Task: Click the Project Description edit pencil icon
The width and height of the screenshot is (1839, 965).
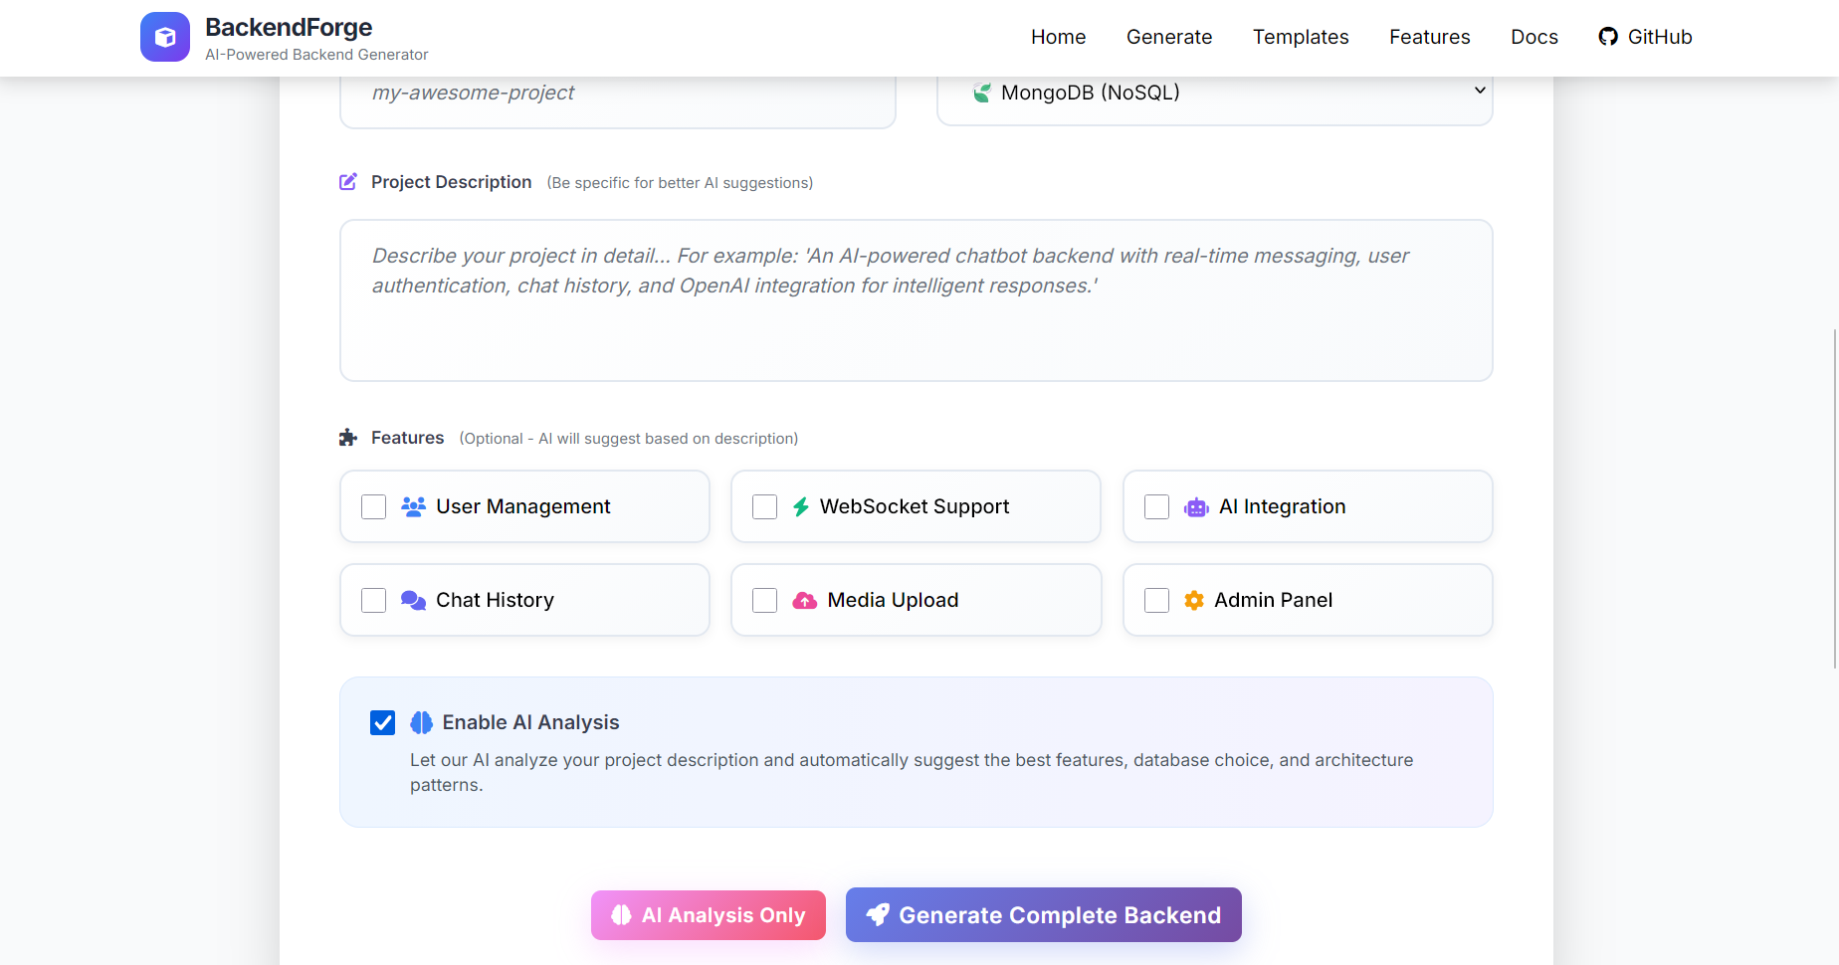Action: pos(348,182)
